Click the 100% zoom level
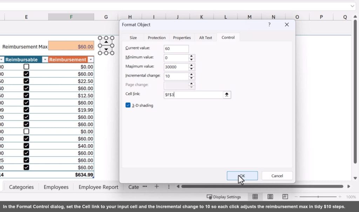This screenshot has height=212, width=359. (351, 197)
